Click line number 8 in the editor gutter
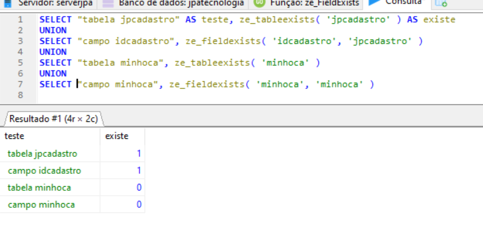Viewport: 483px width, 232px height. (x=20, y=95)
